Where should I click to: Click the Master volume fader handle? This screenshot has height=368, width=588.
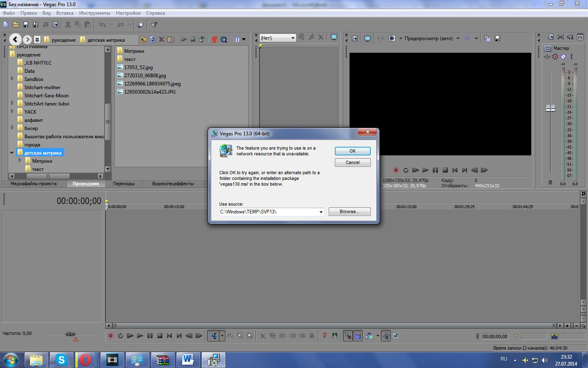click(x=550, y=108)
